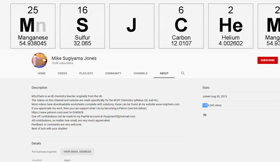Screen dimensions: 280x162
Task: Switch to the Videos tab
Action: 62,73
